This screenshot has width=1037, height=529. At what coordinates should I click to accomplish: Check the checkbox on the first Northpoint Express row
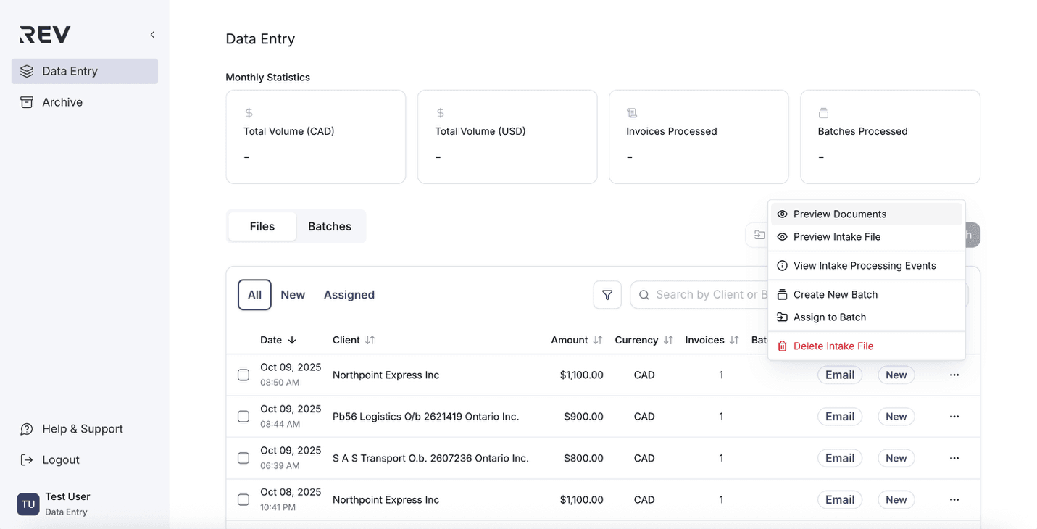click(x=243, y=375)
